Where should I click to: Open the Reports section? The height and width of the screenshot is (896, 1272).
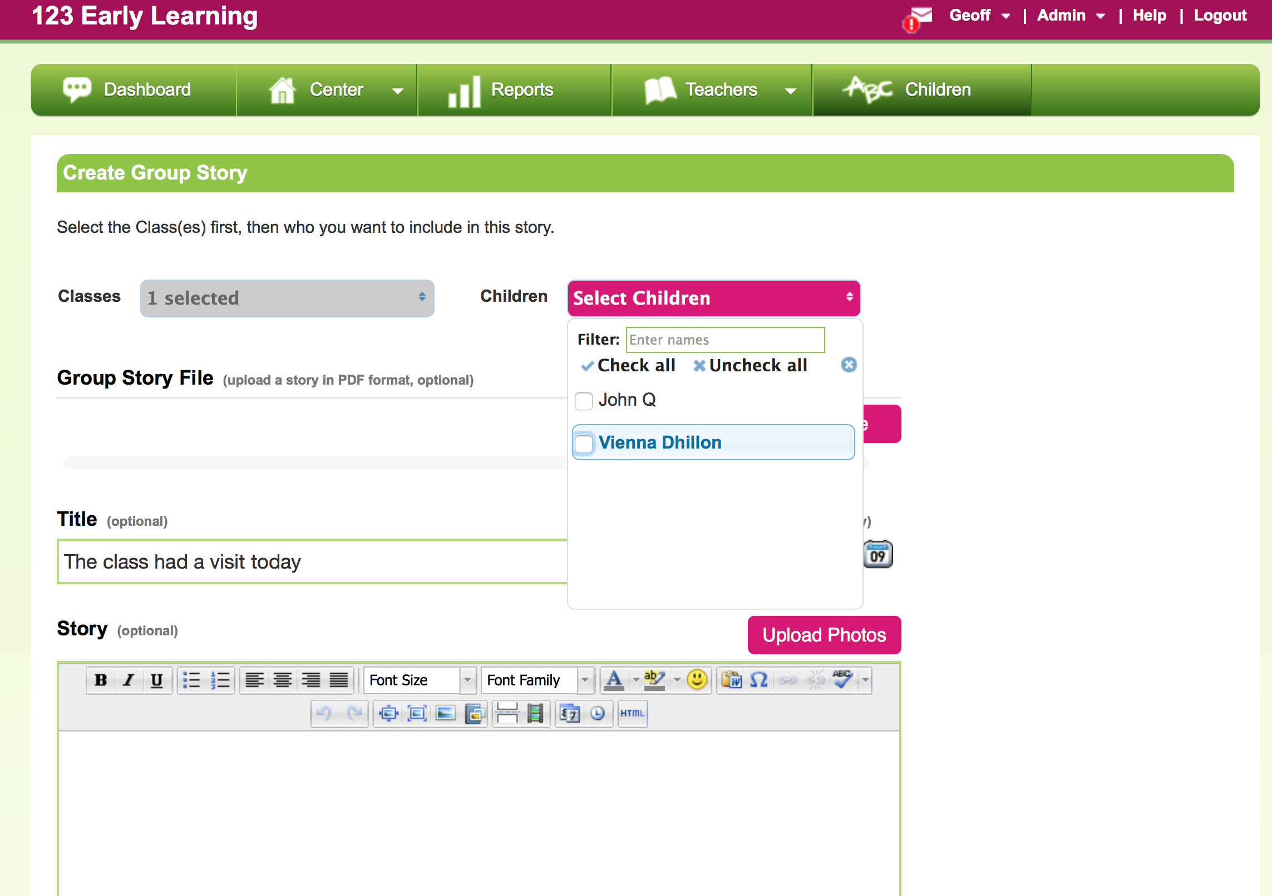click(514, 89)
